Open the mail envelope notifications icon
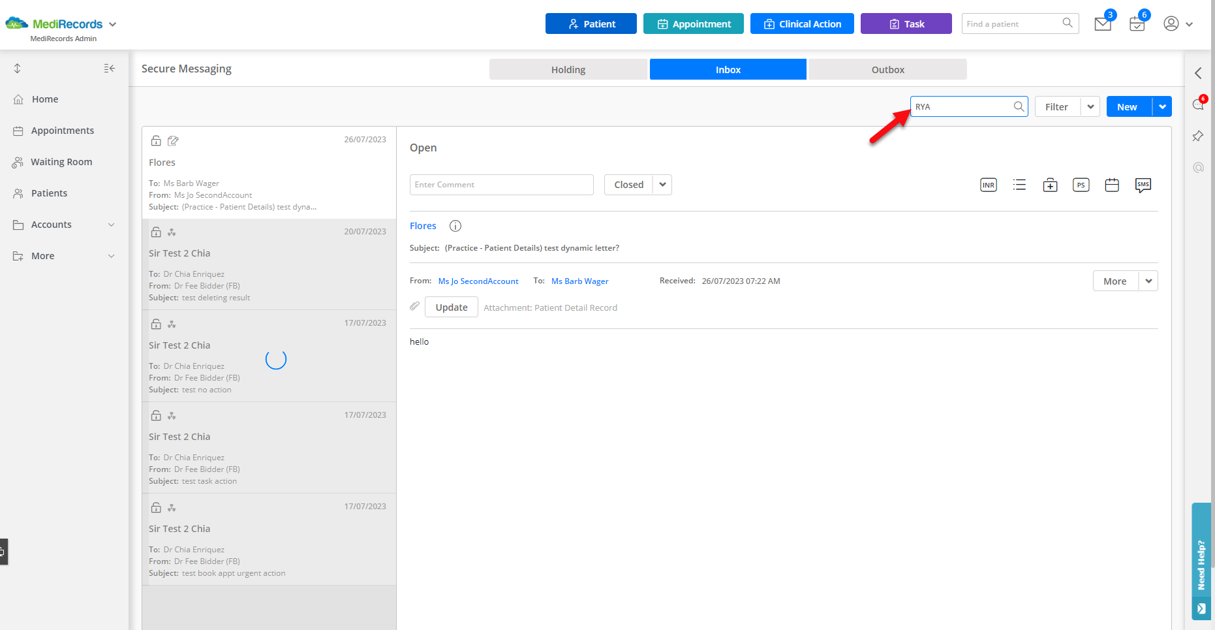 [1103, 24]
